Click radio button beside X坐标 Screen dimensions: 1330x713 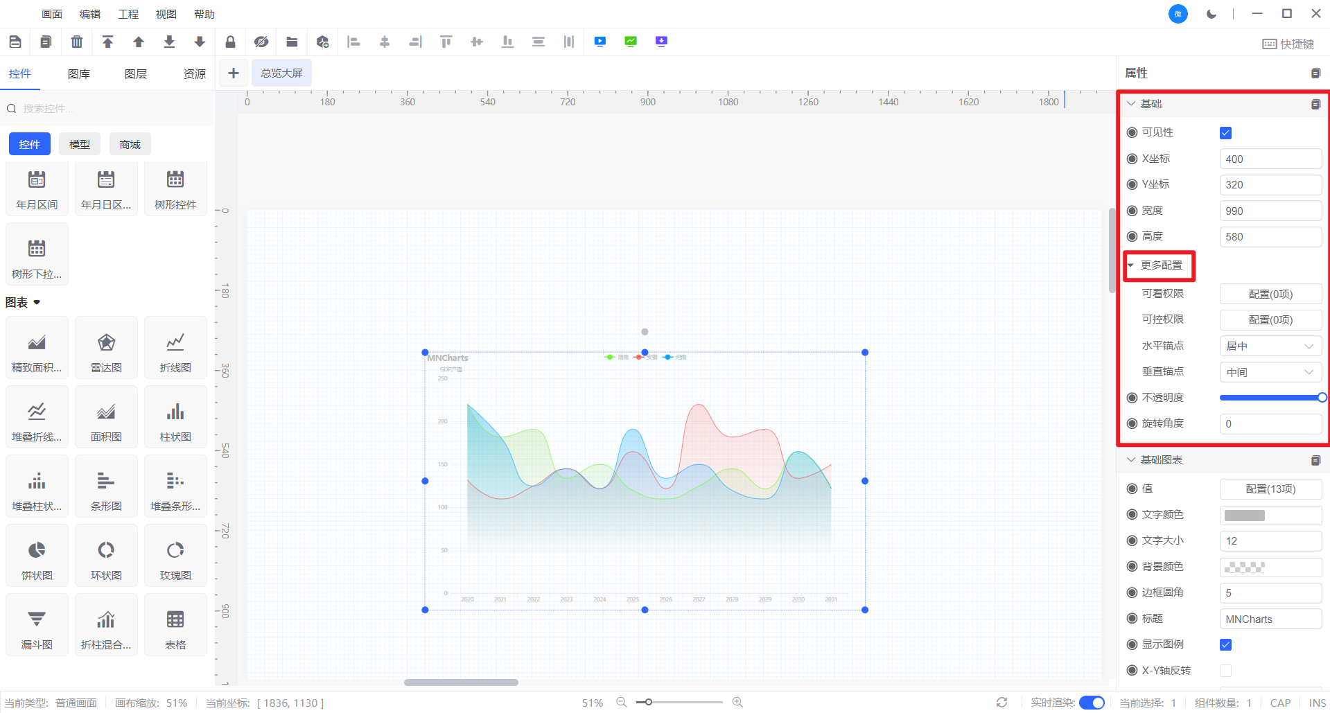click(x=1132, y=159)
